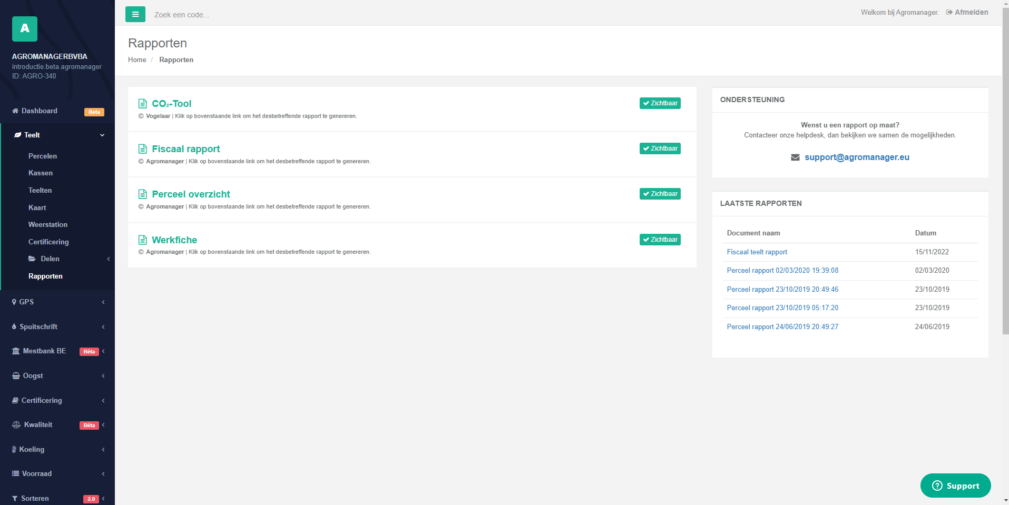Click the Delen folder icon
Image resolution: width=1009 pixels, height=505 pixels.
click(x=32, y=259)
